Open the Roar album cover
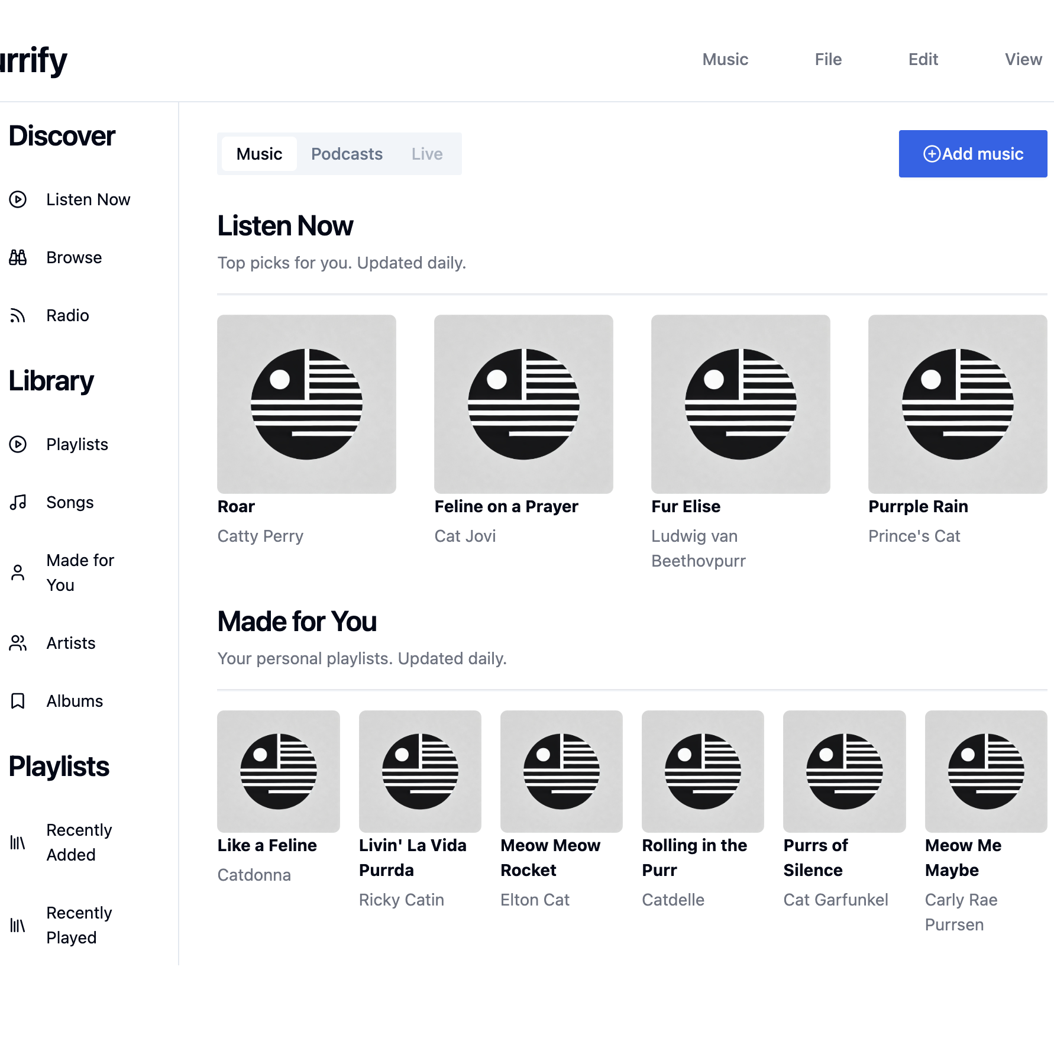Screen dimensions: 1054x1054 [x=306, y=404]
